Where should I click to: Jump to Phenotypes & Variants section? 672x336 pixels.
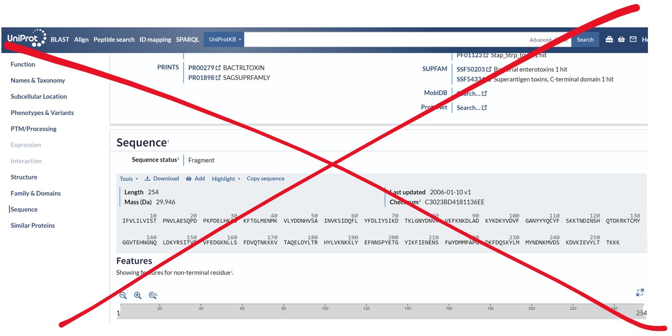point(42,113)
